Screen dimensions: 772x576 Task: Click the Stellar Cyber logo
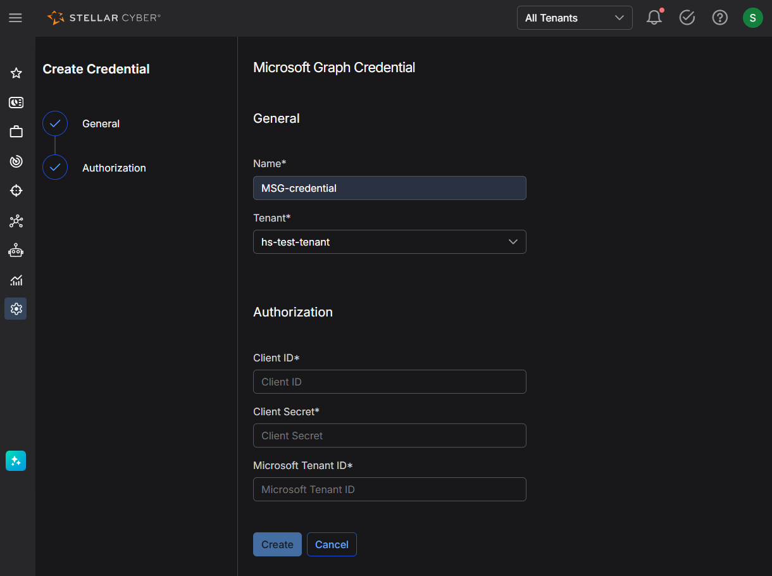(x=104, y=18)
